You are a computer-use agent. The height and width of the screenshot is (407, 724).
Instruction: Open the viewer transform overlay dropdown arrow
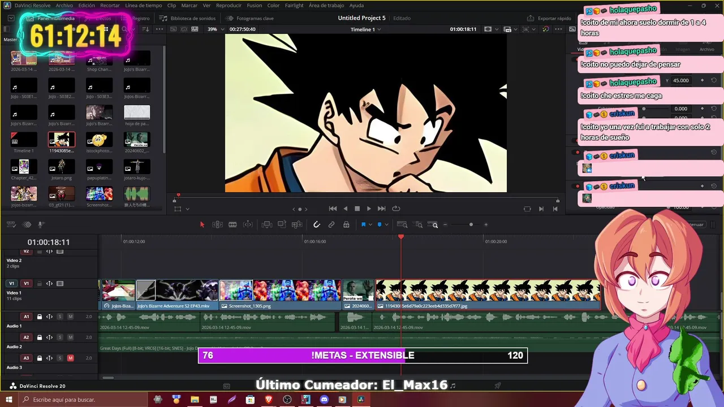[187, 209]
